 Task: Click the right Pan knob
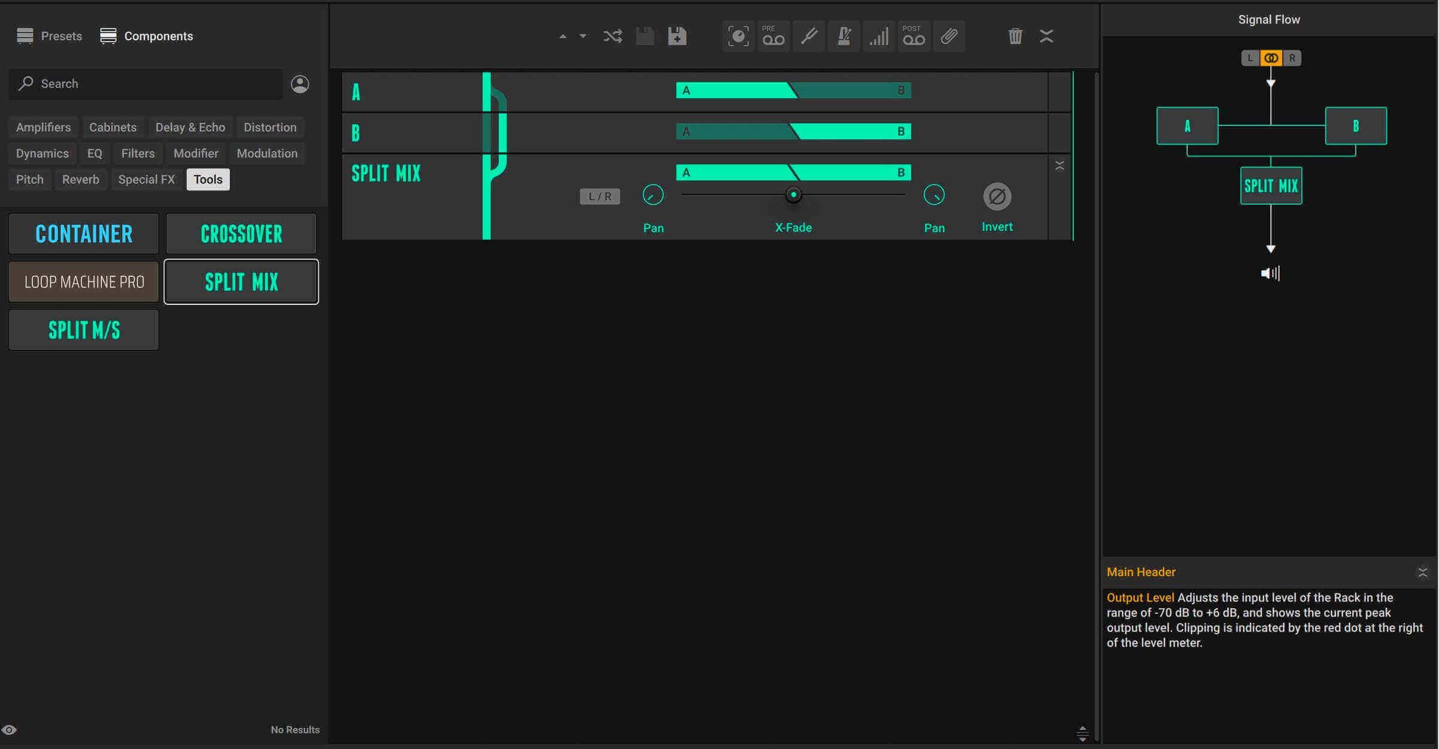coord(934,195)
